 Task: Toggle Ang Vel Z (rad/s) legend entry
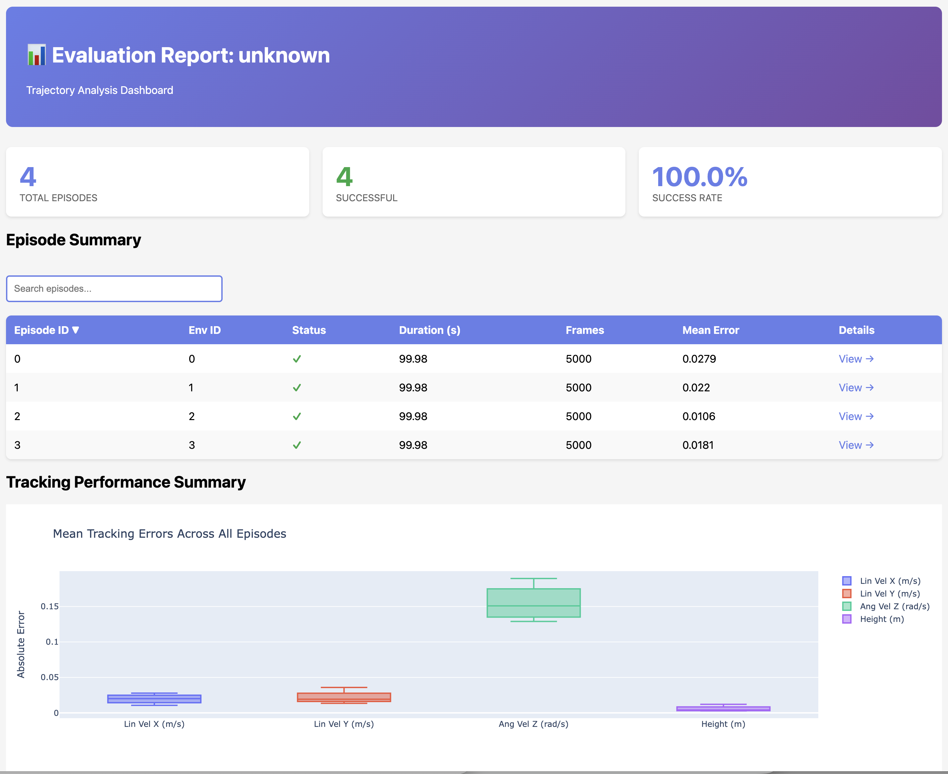885,606
